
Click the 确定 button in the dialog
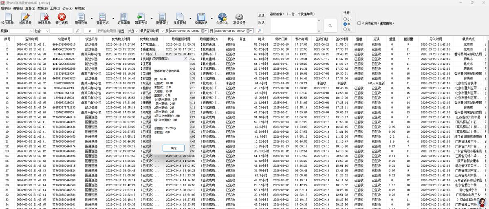click(x=174, y=148)
